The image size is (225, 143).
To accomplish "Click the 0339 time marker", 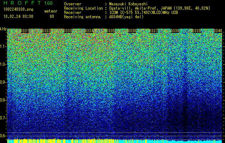I will click(196, 31).
